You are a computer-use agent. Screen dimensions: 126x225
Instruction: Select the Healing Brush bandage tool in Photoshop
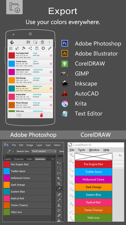(x=59, y=195)
